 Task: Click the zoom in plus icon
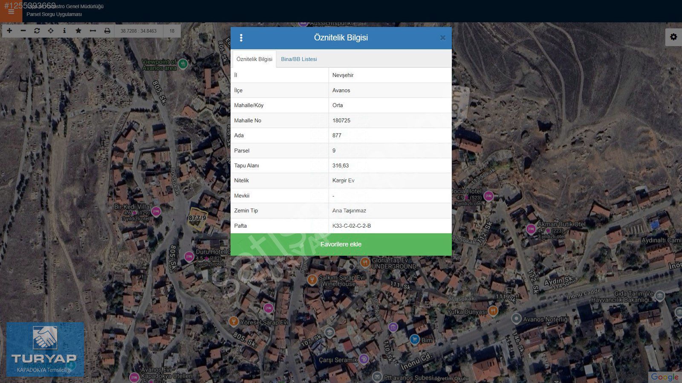pos(9,31)
